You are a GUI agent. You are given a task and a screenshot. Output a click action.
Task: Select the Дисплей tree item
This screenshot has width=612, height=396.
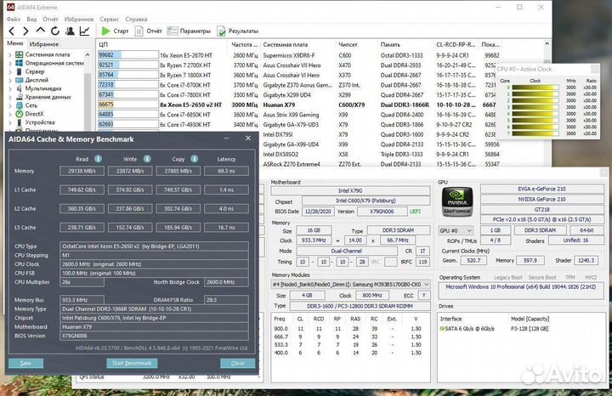[37, 80]
